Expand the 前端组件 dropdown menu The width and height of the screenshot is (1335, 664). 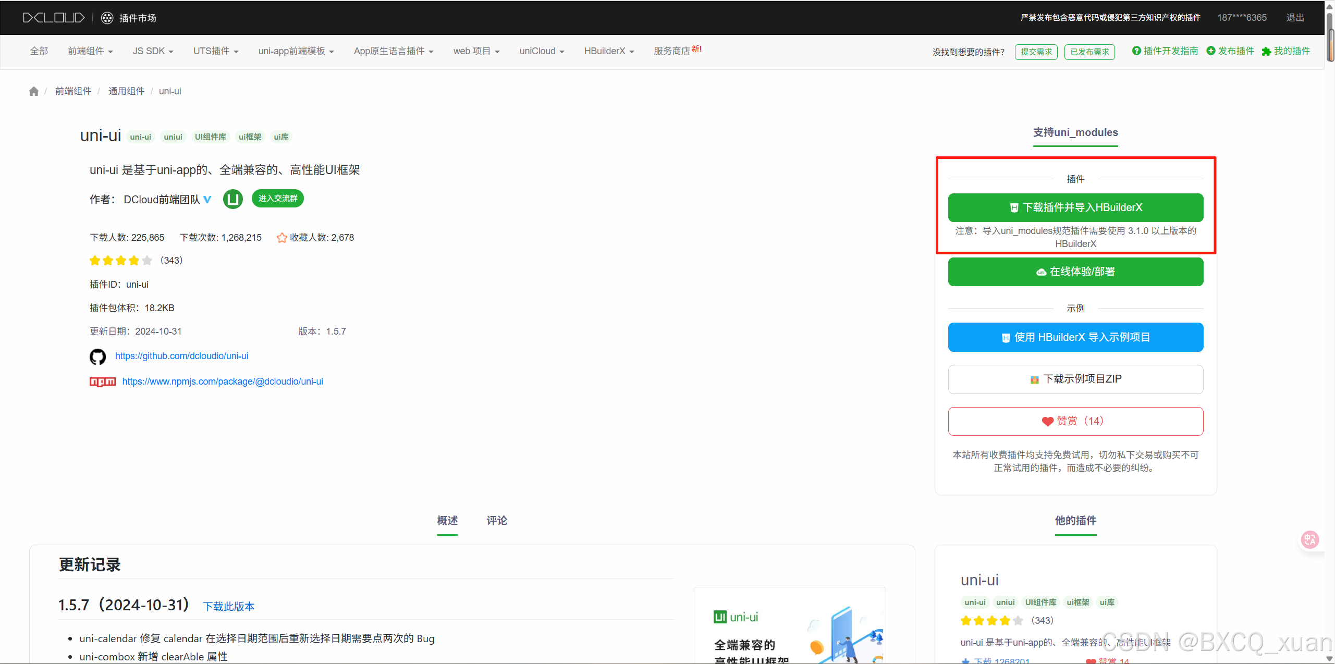[90, 51]
